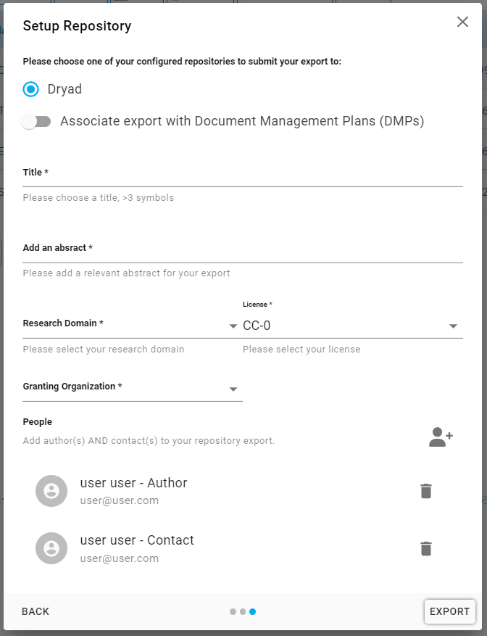Select the first step indicator dot
487x636 pixels.
[x=233, y=611]
